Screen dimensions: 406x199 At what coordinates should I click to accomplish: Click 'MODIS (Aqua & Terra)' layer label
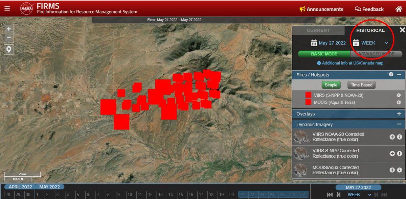335,102
